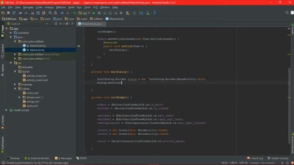The height and width of the screenshot is (165, 294).
Task: Toggle the Structure tool window side button
Action: [x=2, y=51]
